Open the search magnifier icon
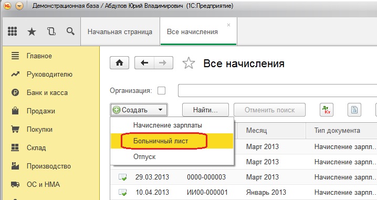Image resolution: width=377 pixels, height=200 pixels. pos(70,31)
